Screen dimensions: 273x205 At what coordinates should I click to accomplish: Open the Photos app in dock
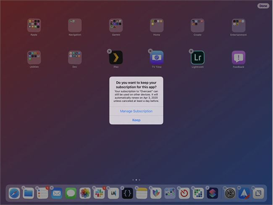tap(85, 193)
